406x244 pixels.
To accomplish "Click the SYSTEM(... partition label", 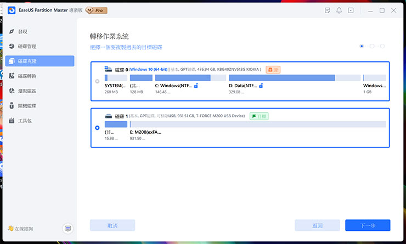I will (x=115, y=86).
